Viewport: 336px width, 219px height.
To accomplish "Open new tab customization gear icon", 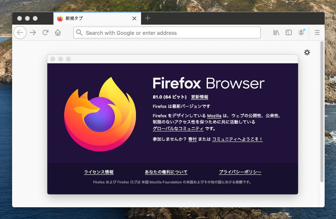I will point(307,52).
